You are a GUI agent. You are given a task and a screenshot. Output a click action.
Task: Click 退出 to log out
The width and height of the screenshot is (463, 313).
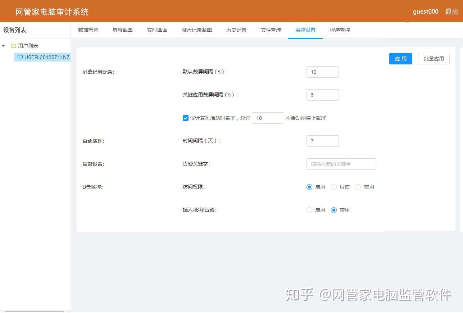pos(451,12)
